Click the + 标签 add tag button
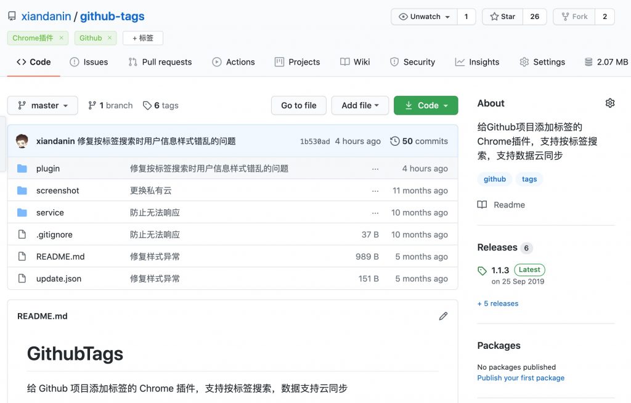 [143, 38]
